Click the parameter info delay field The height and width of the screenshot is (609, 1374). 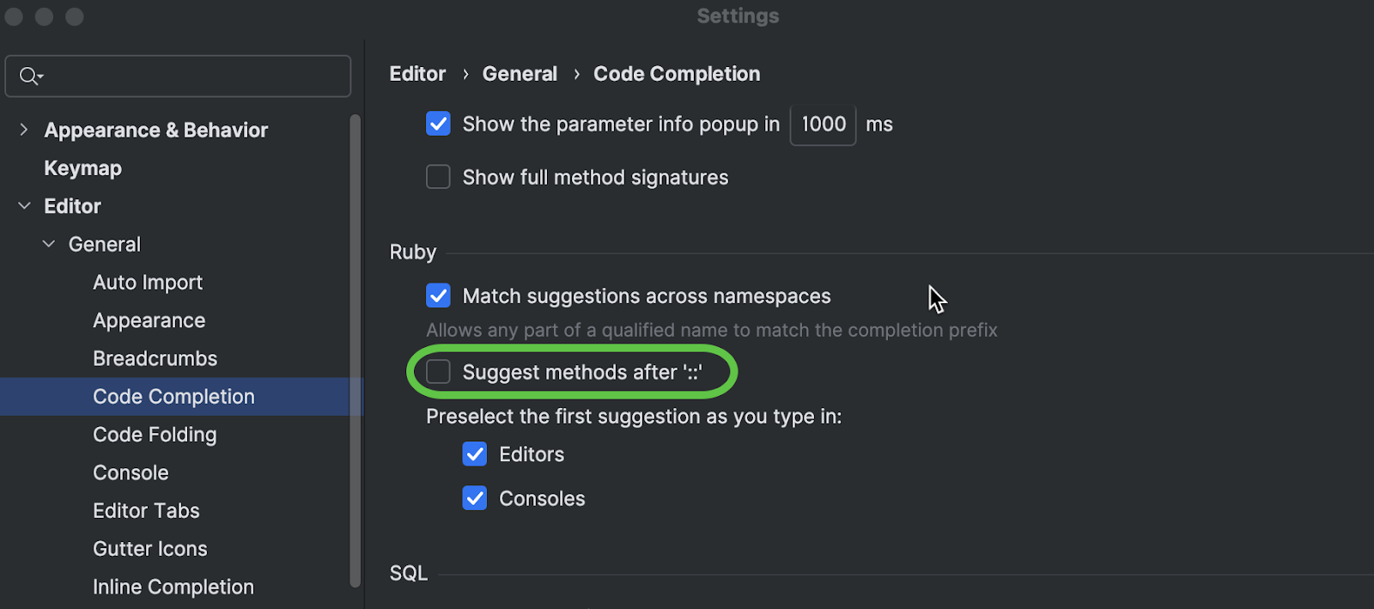tap(823, 125)
